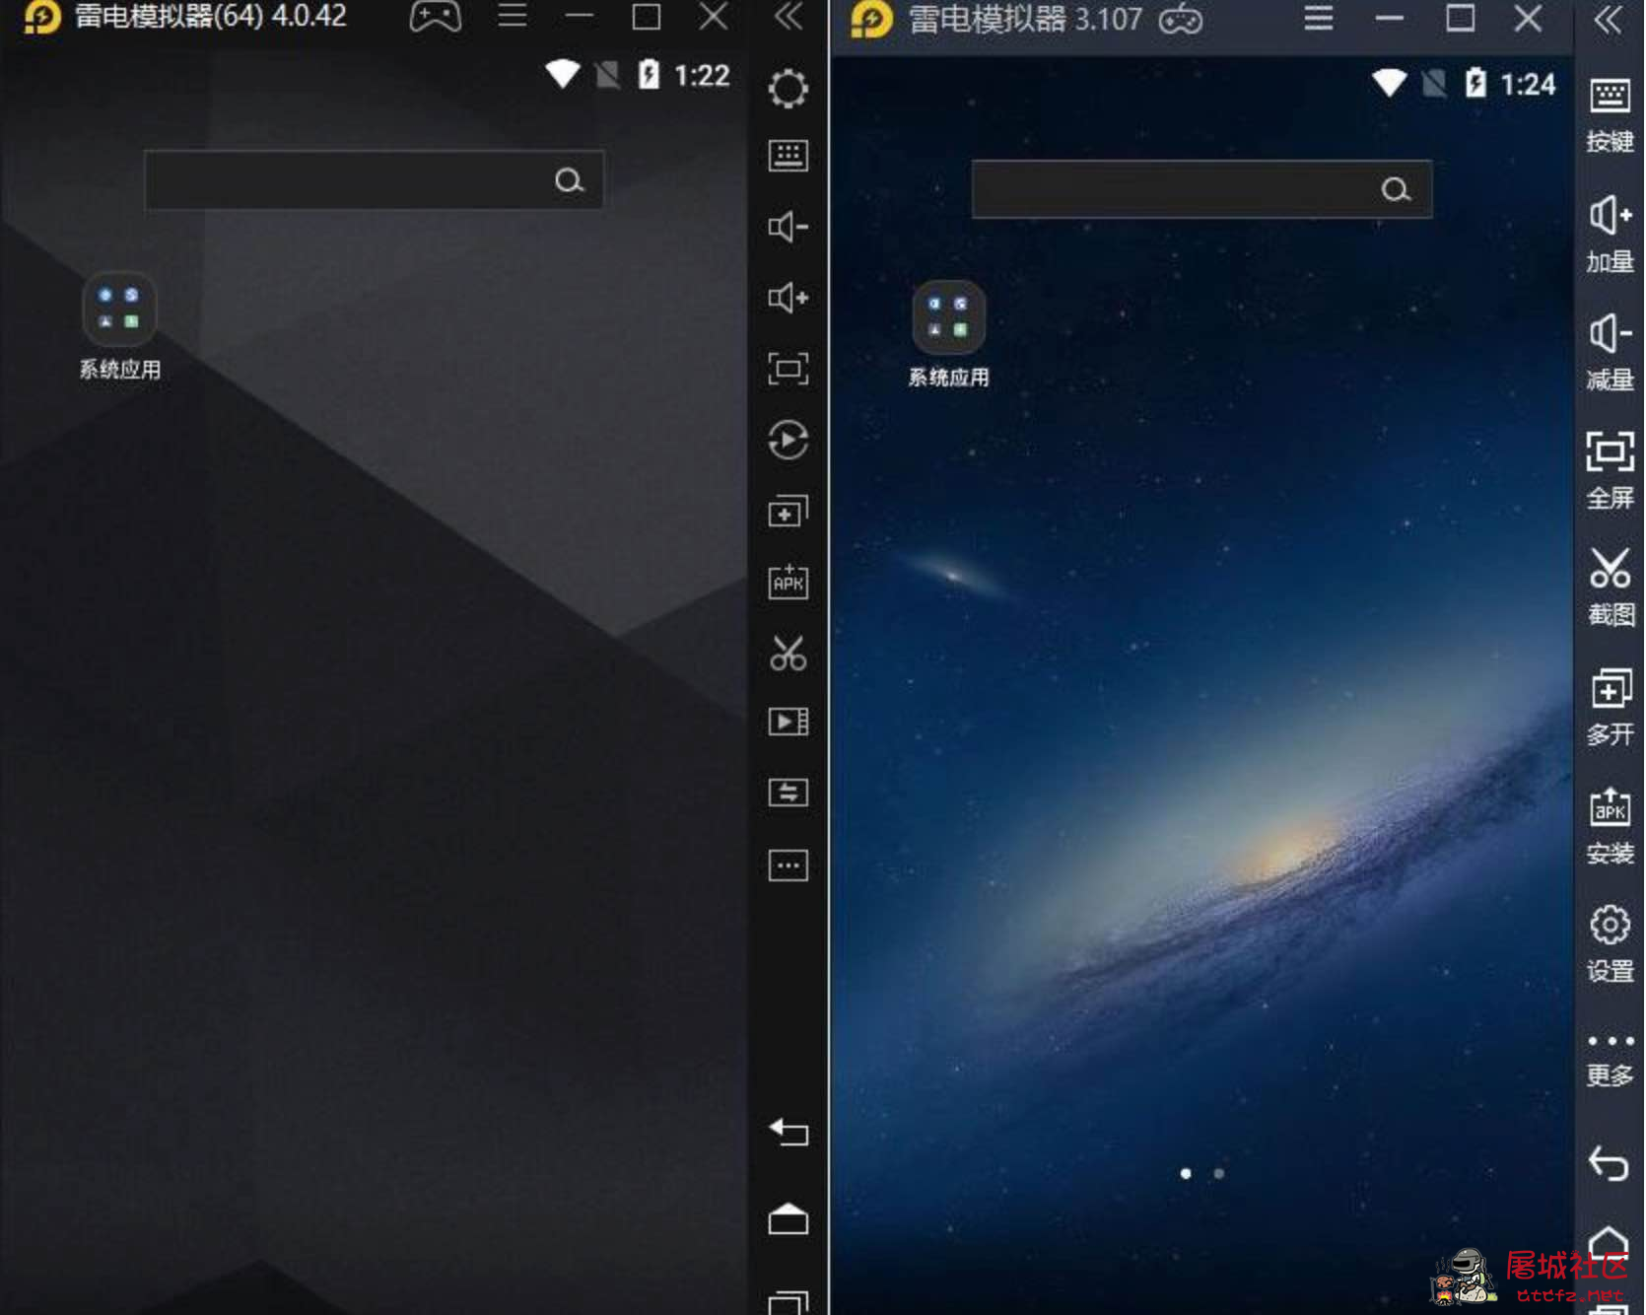Click 减量 volume down in right sidebar

(1610, 353)
